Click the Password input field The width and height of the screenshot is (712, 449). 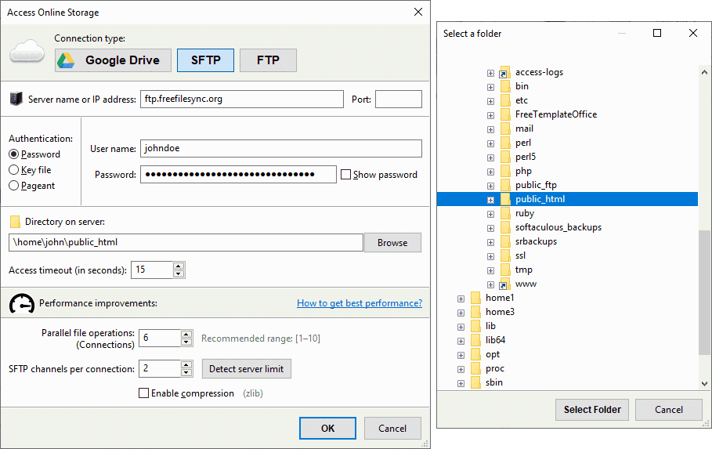pos(238,175)
